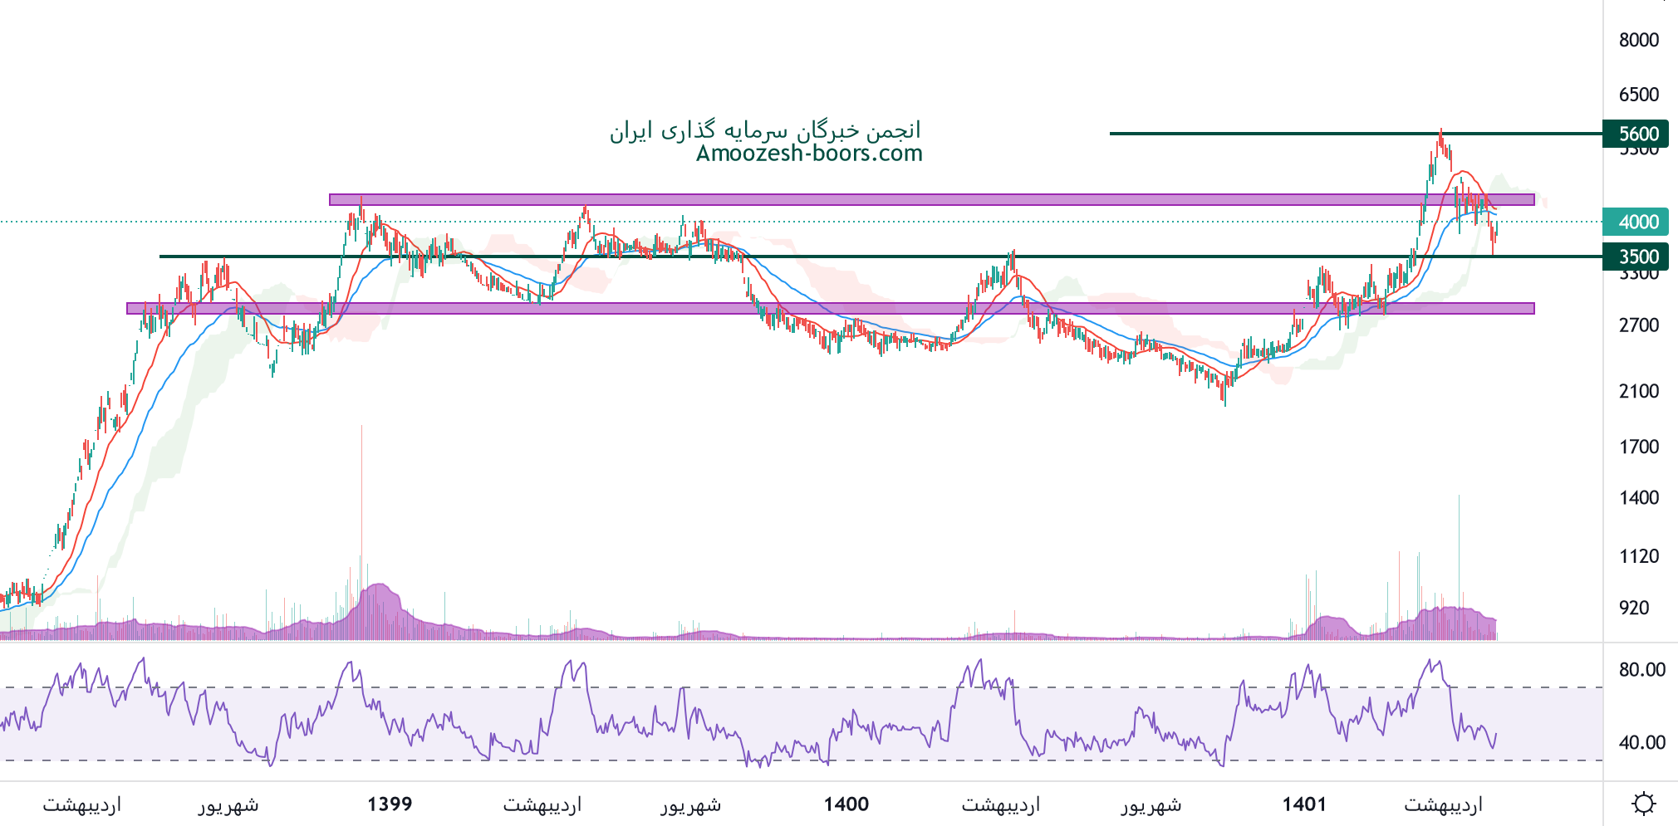The width and height of the screenshot is (1678, 826).
Task: Click the Persian title text above the website
Action: [x=765, y=130]
